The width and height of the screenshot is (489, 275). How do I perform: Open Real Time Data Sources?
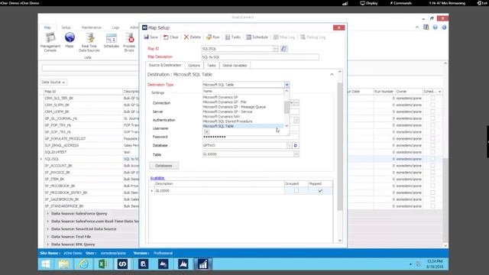pyautogui.click(x=89, y=42)
